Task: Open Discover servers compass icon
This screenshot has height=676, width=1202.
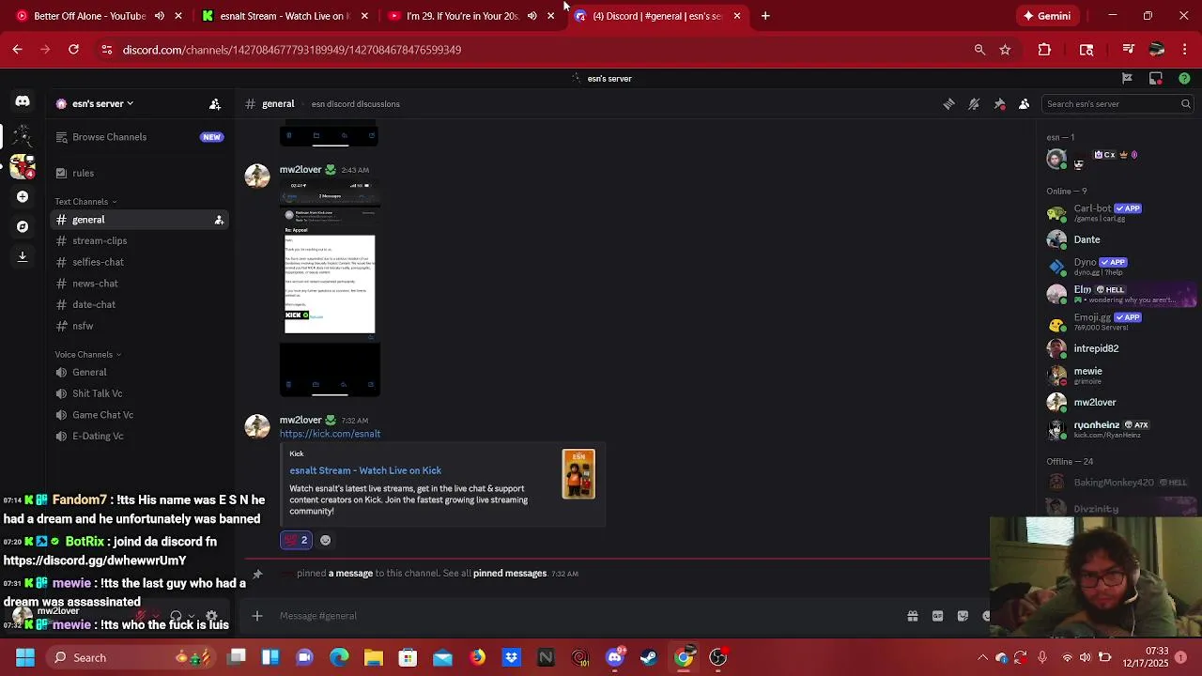Action: click(23, 226)
